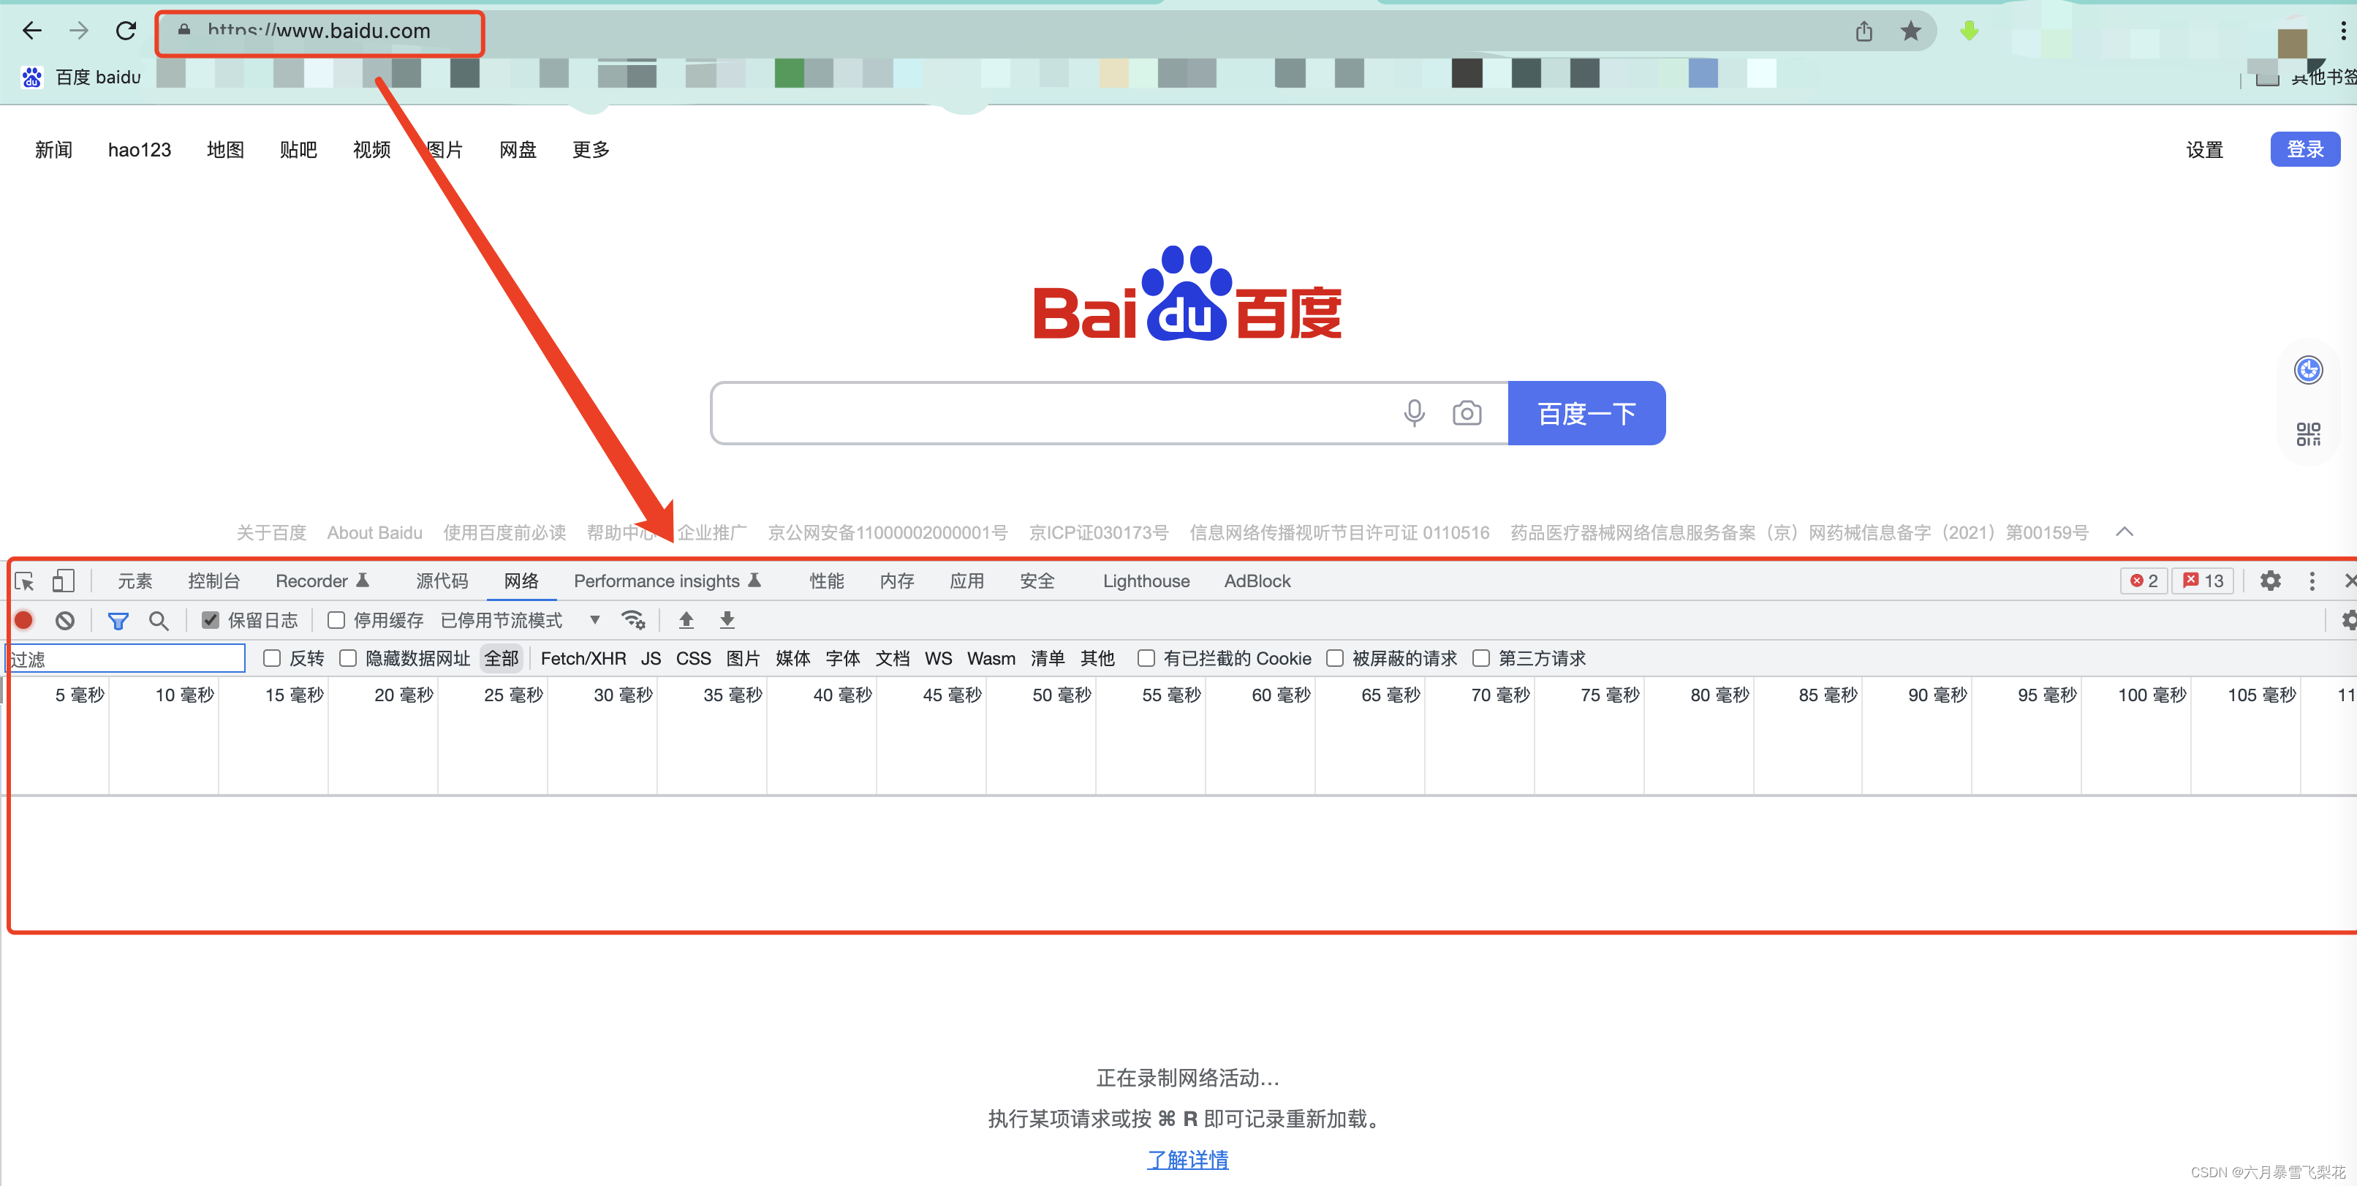
Task: Open About Baidu footer link
Action: point(374,532)
